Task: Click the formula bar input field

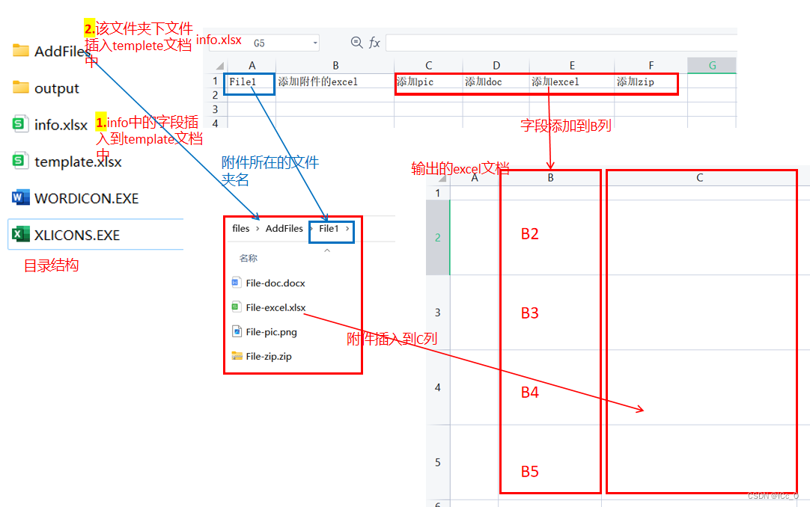Action: coord(561,43)
